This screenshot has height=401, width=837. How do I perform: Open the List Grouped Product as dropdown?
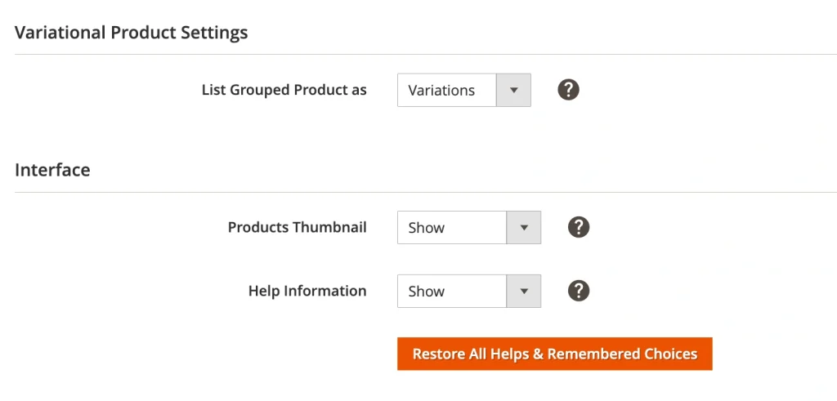[463, 90]
